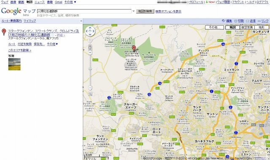
Task: Select the Street View pegman icon
Action: pyautogui.click(x=90, y=47)
